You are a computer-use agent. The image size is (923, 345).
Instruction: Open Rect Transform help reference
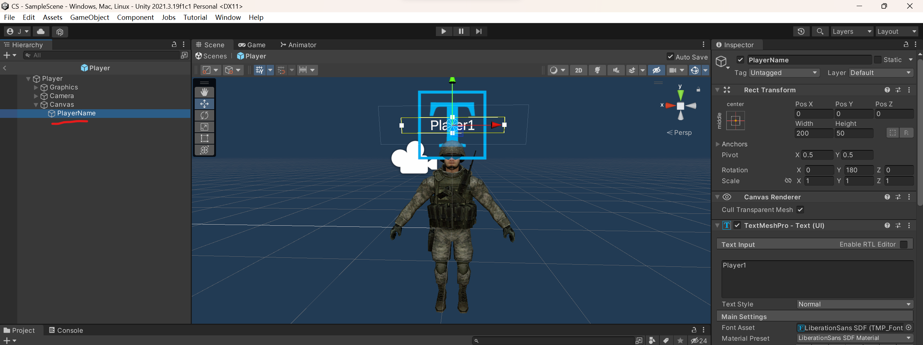tap(887, 90)
